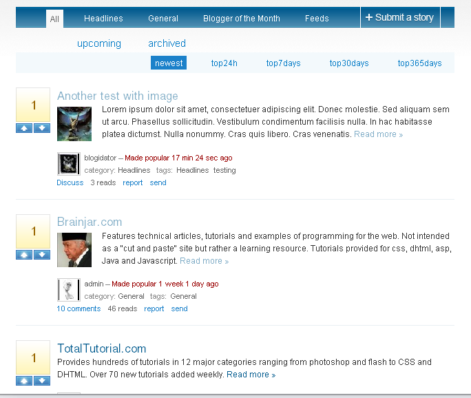The height and width of the screenshot is (398, 471).
Task: Open the testing tag
Action: point(224,170)
